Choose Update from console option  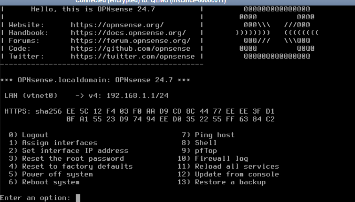[236, 174]
